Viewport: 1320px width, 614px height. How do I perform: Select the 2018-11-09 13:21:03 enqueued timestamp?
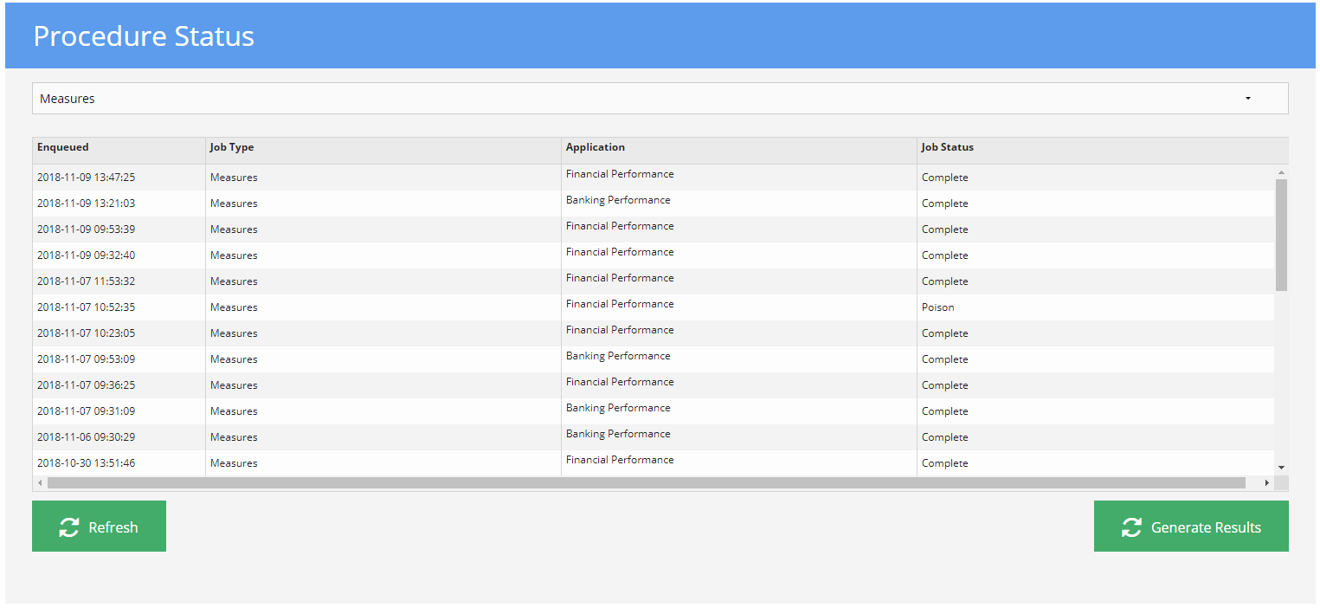[86, 204]
